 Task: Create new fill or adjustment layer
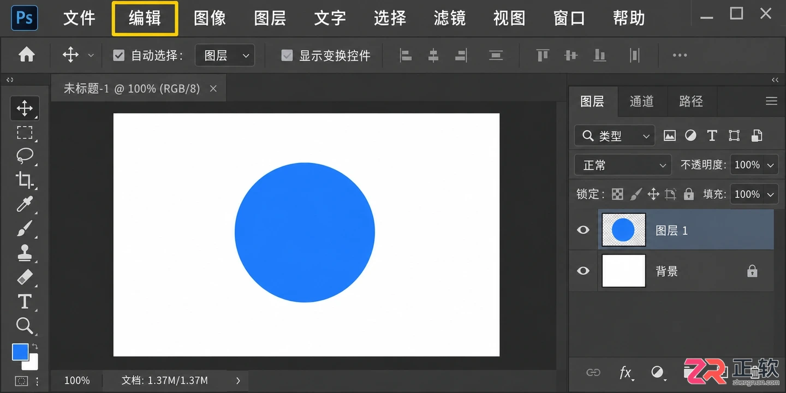coord(658,372)
